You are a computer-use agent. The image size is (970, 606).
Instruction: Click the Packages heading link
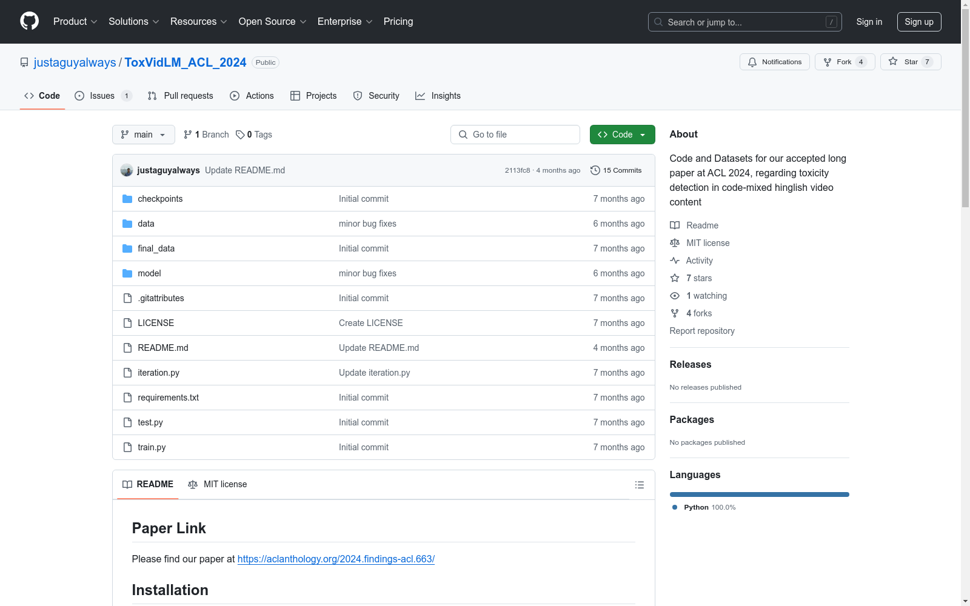coord(692,419)
